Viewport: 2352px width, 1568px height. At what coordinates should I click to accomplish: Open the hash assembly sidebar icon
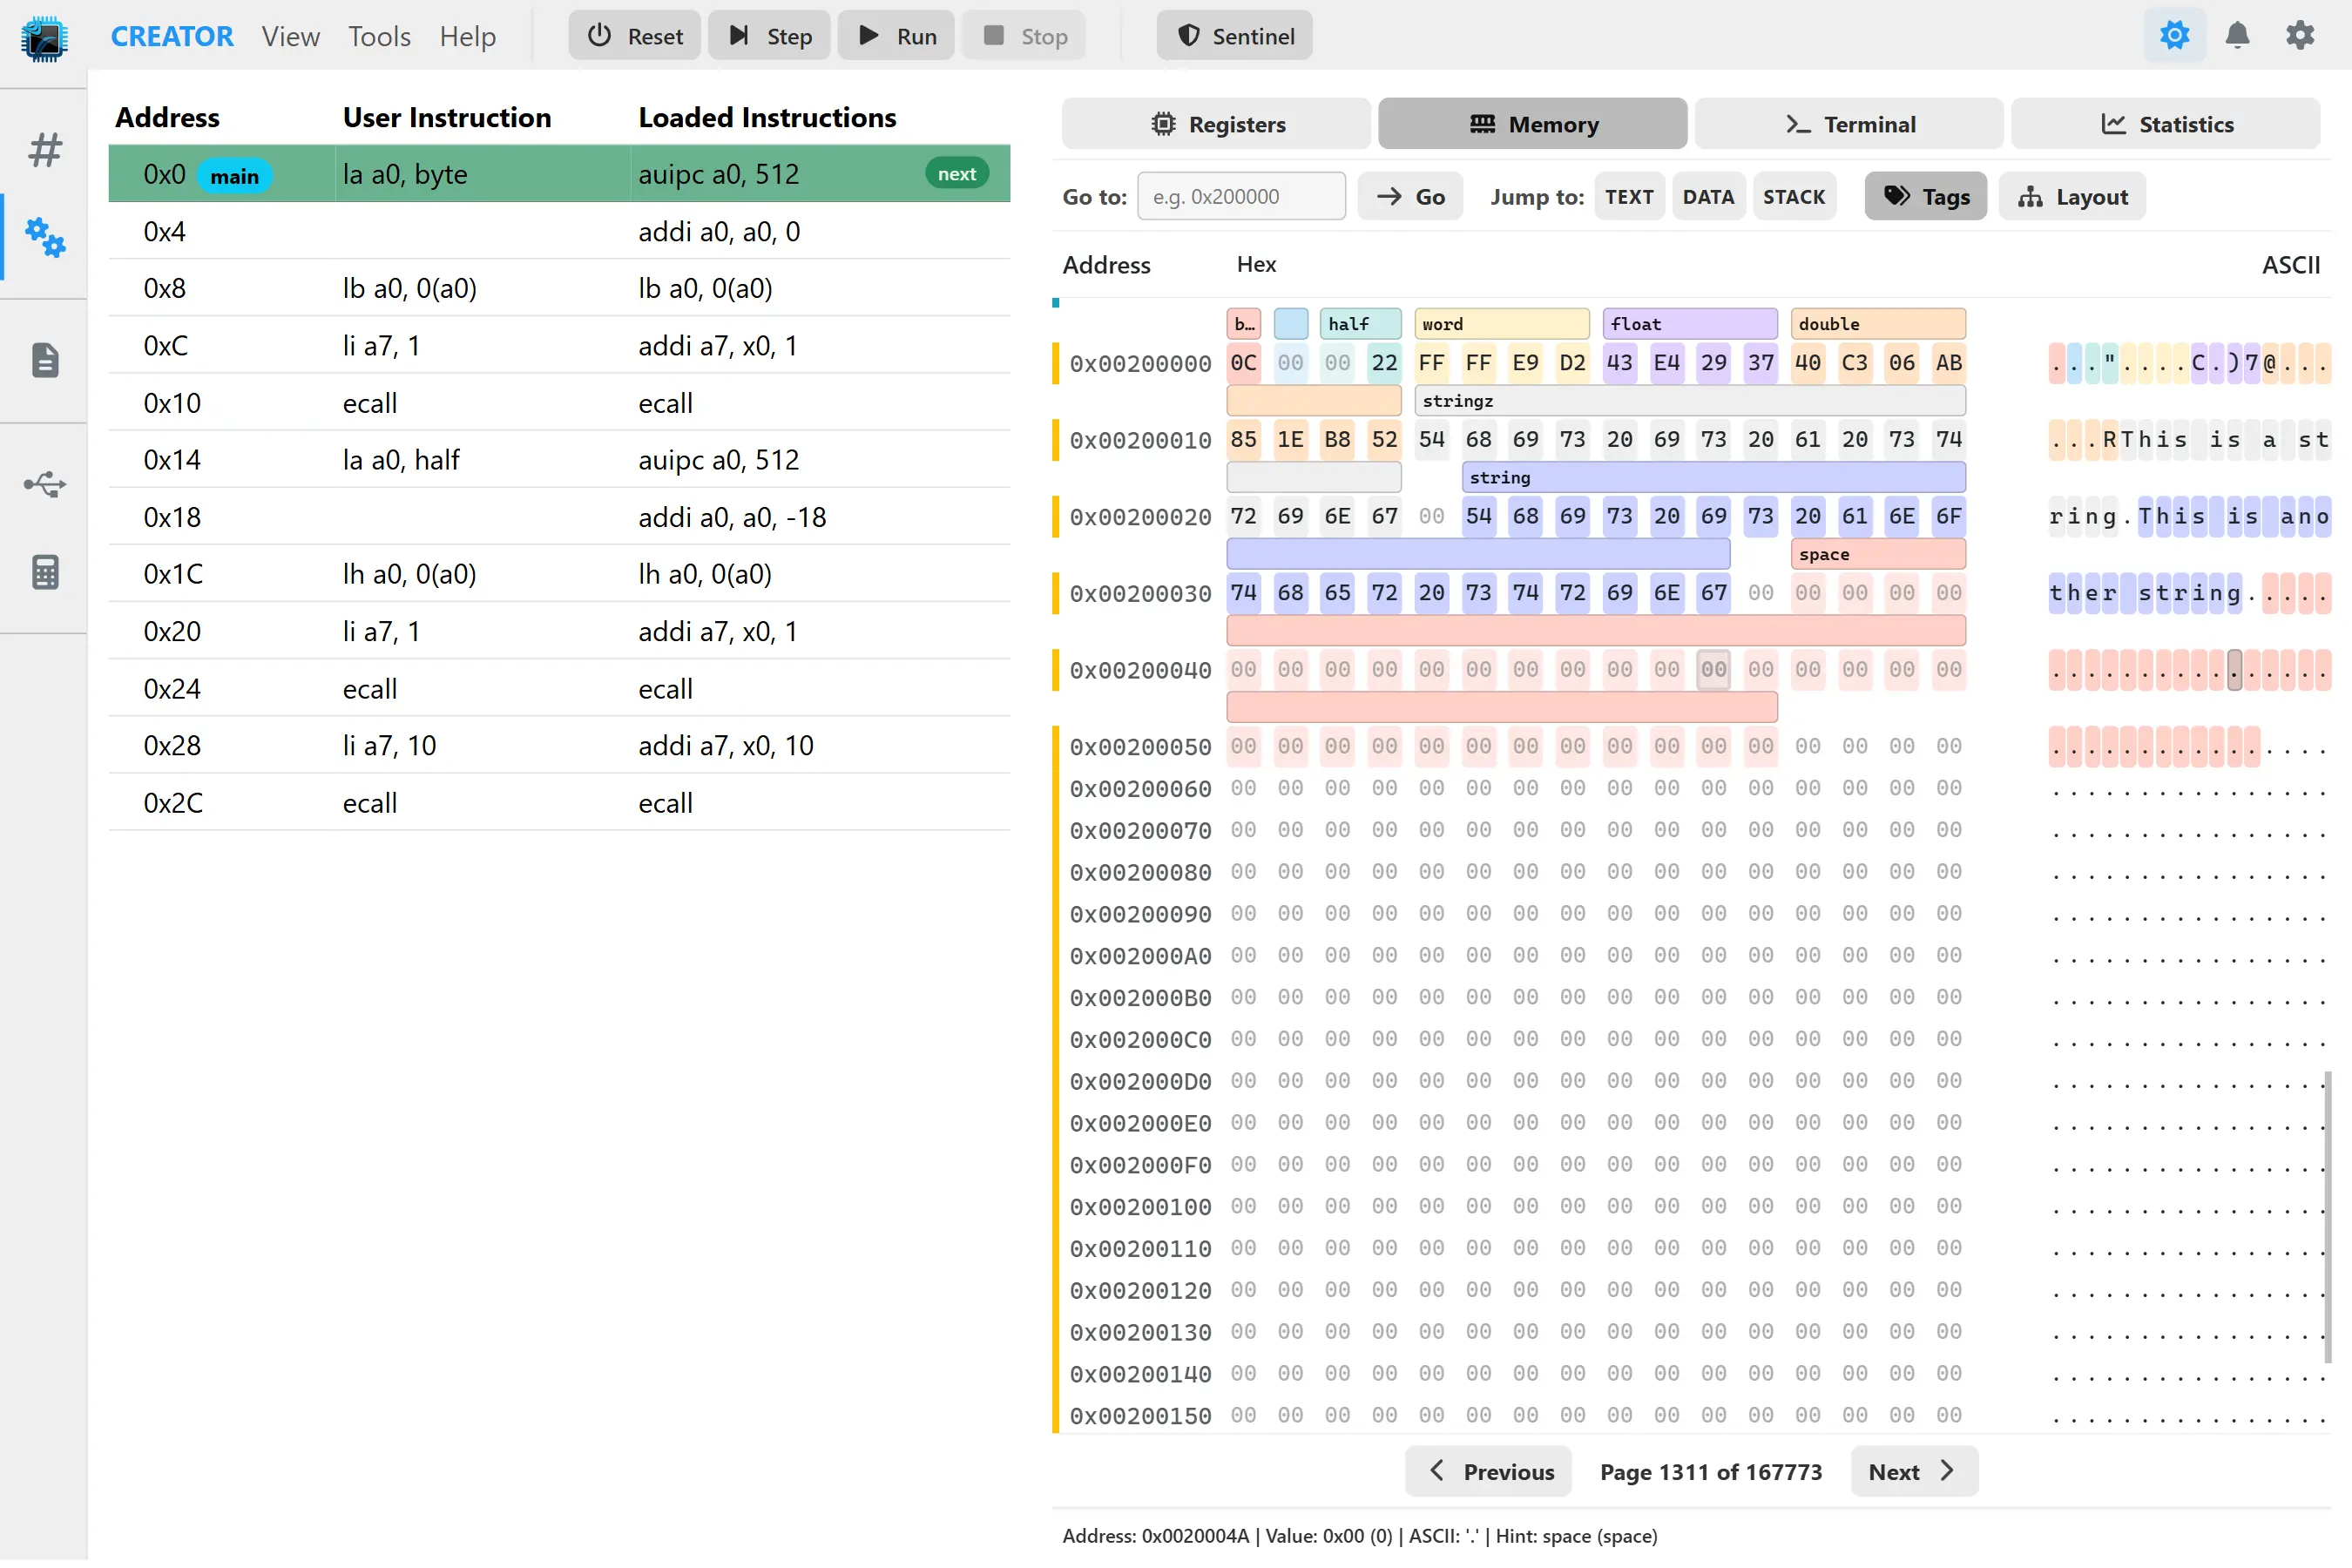click(x=45, y=150)
